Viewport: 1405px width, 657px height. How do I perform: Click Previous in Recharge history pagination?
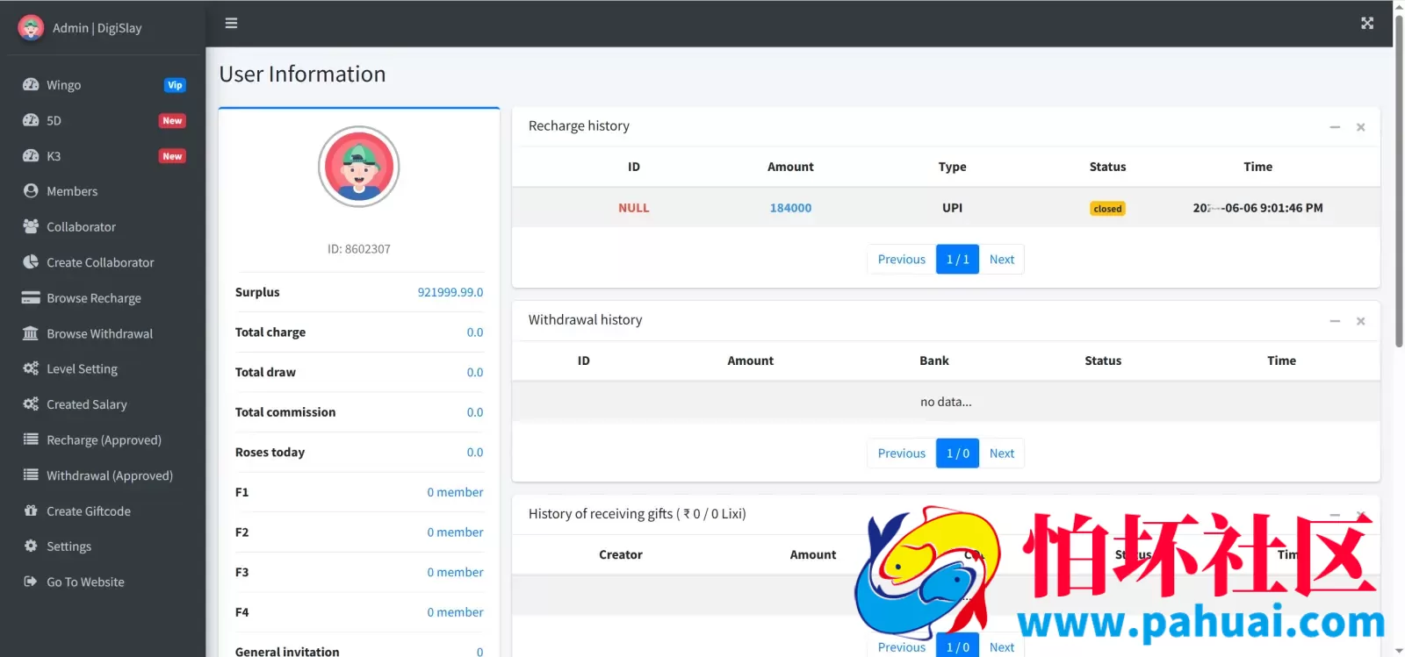(x=901, y=260)
